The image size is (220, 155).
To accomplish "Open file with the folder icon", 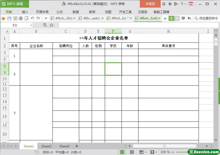I will [x=3, y=18].
